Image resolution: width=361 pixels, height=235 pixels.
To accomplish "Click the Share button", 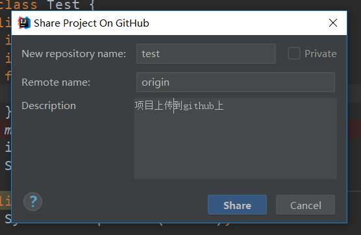I will pyautogui.click(x=237, y=205).
